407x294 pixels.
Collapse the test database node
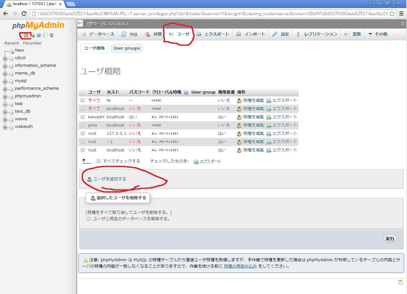tap(5, 104)
